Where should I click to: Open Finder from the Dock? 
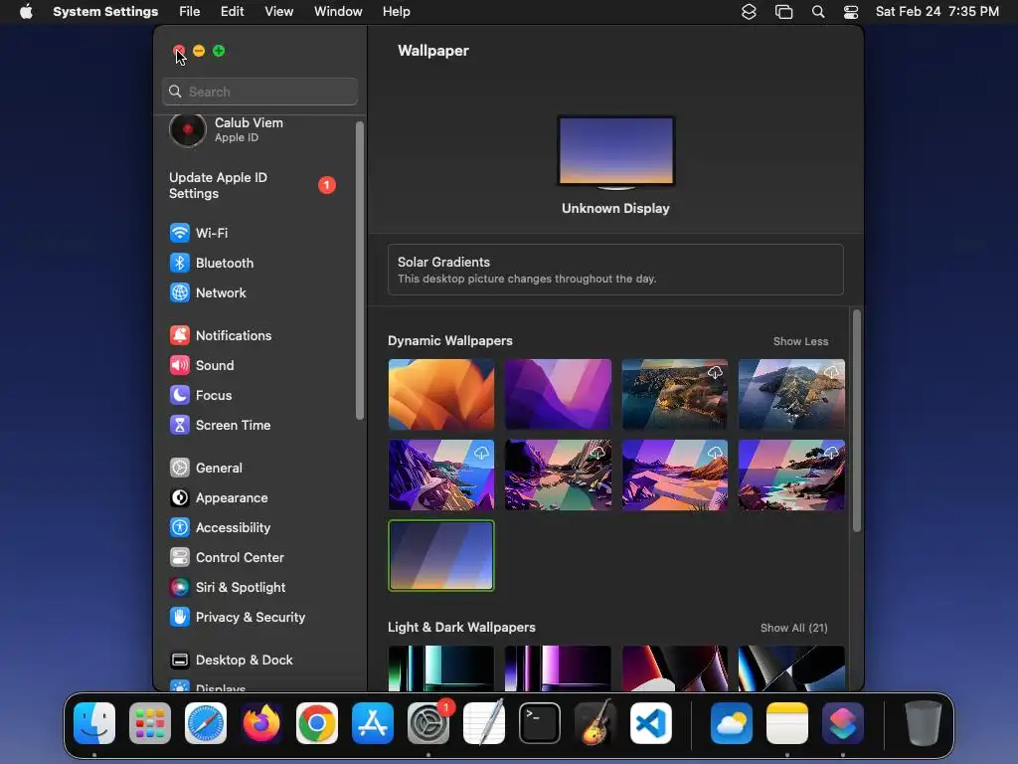tap(94, 723)
